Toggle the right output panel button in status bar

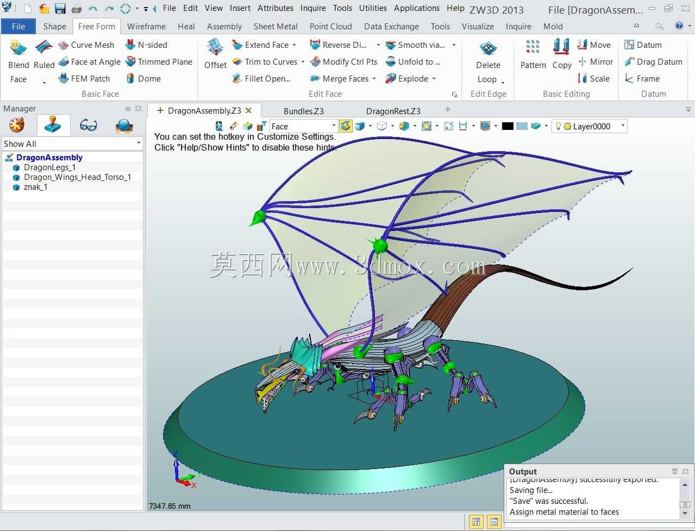tap(494, 522)
